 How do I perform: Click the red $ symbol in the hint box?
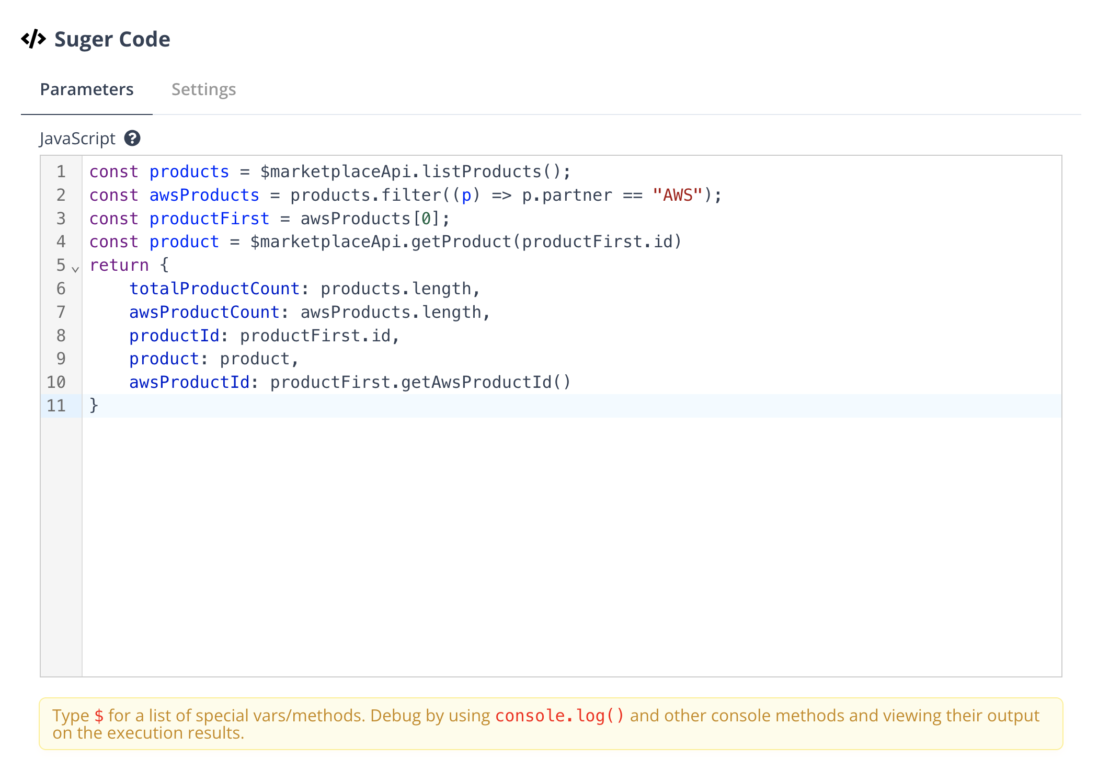click(x=99, y=716)
